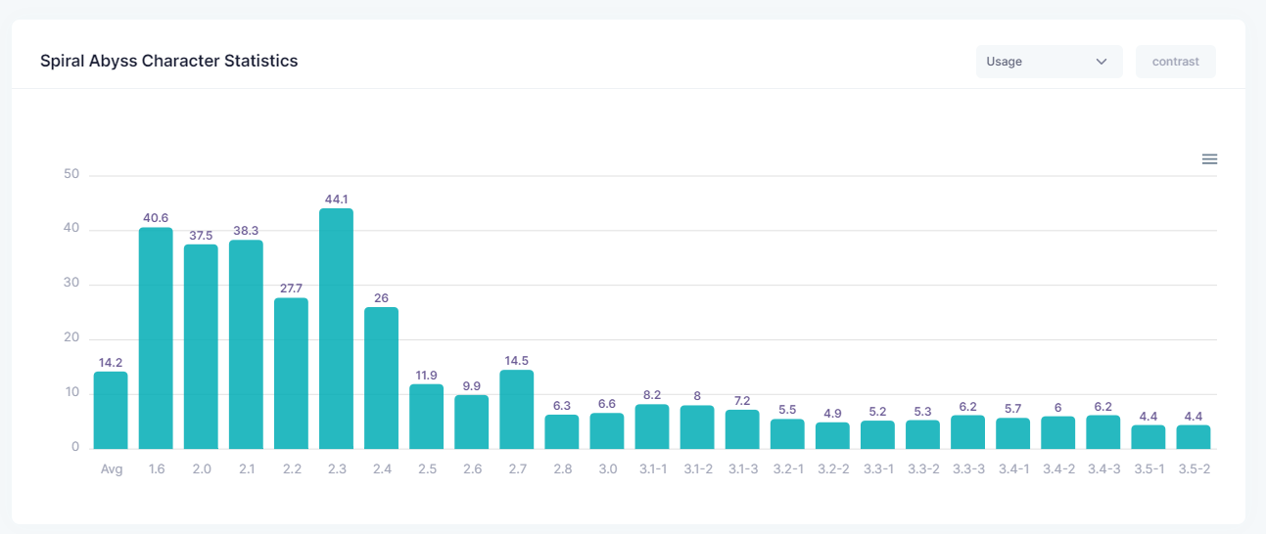Click the 3.0 version bar

[606, 430]
